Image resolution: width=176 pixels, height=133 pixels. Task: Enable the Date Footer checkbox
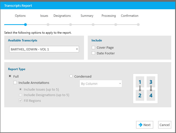[x=93, y=53]
